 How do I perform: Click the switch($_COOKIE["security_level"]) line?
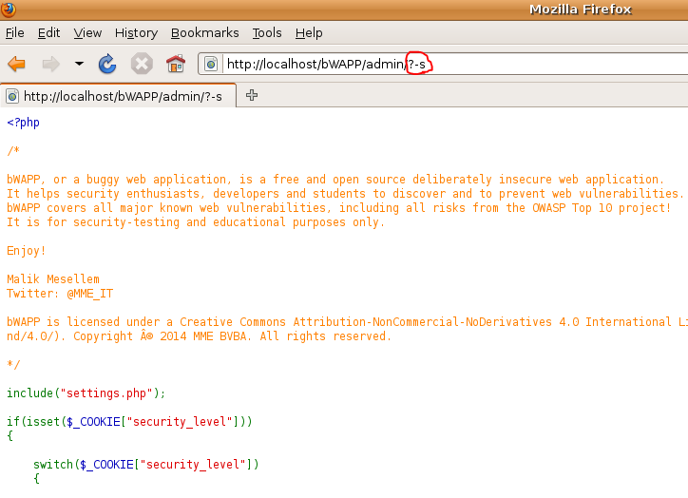146,464
